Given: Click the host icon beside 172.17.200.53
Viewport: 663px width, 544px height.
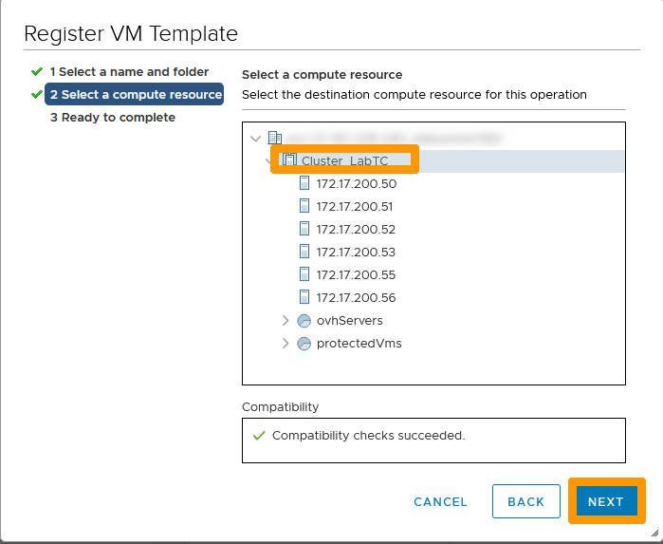Looking at the screenshot, I should [304, 252].
